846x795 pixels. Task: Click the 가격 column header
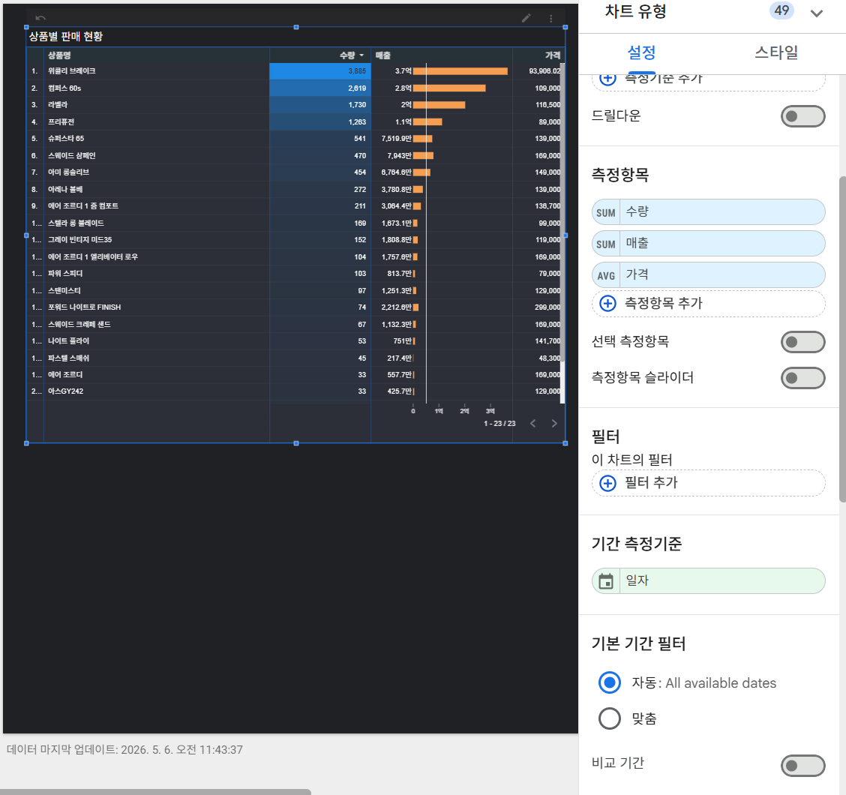pos(553,55)
